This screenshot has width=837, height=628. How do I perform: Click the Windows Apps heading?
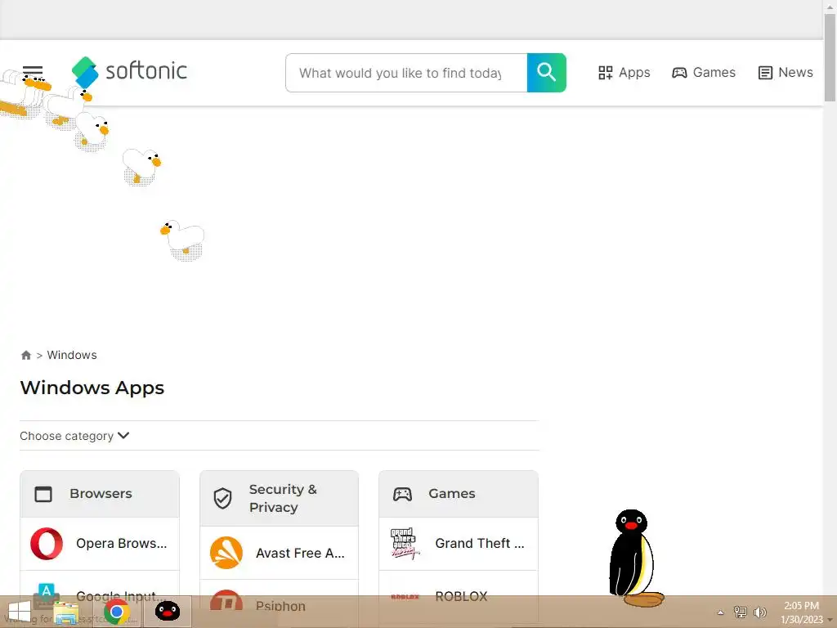coord(92,388)
